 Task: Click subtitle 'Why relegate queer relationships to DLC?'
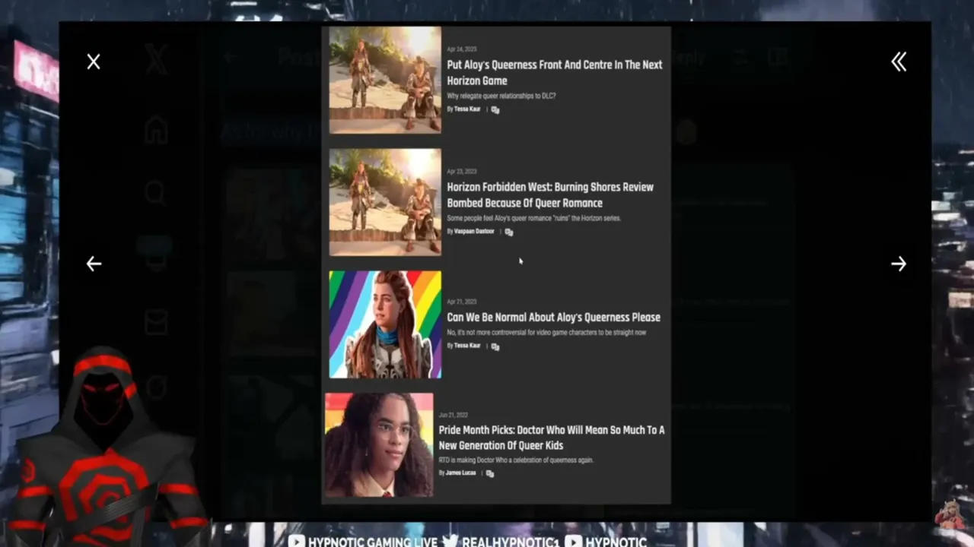[501, 96]
